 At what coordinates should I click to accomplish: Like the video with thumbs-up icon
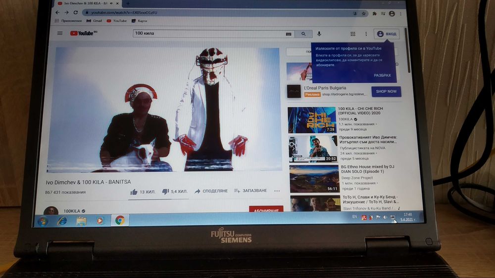(x=134, y=192)
